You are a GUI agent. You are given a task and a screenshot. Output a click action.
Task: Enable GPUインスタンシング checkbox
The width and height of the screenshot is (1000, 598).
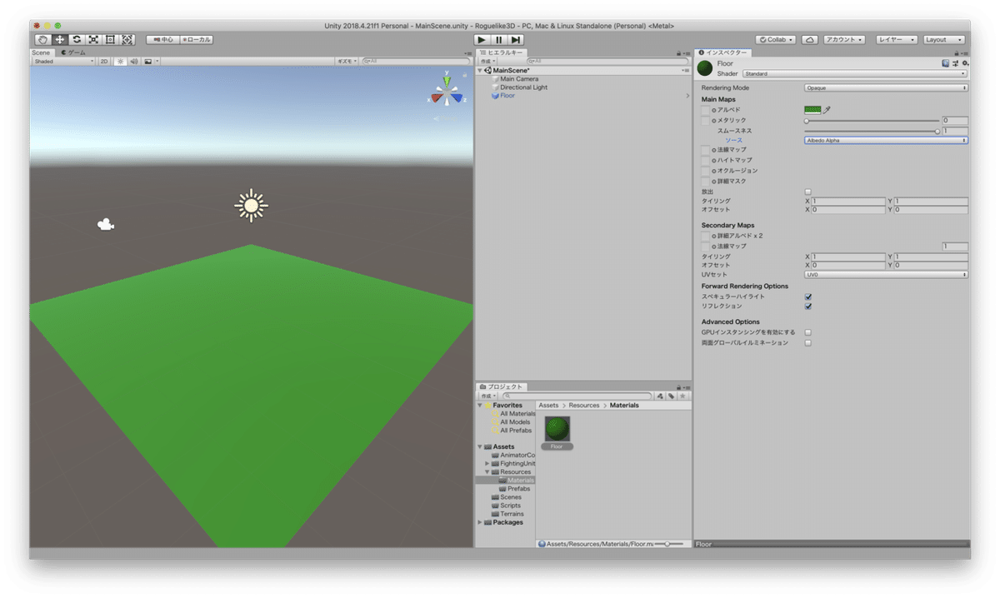[808, 332]
